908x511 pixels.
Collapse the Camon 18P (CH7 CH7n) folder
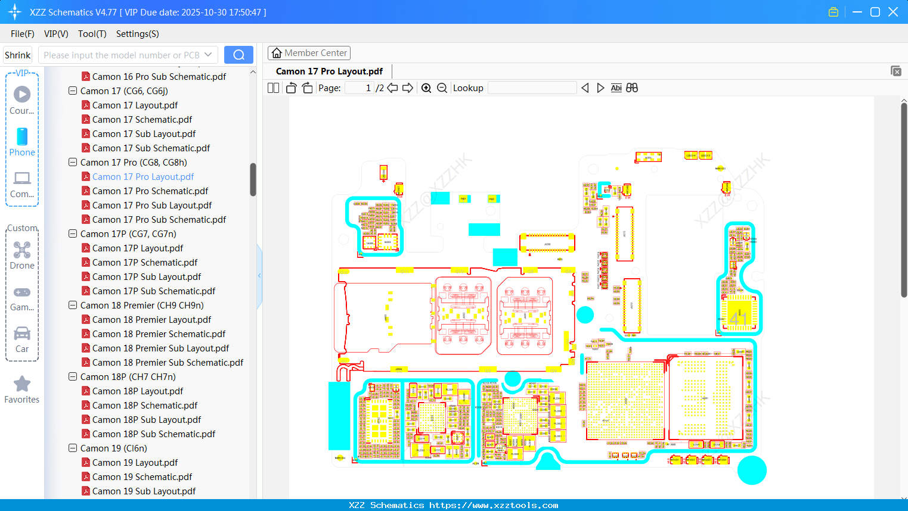73,377
